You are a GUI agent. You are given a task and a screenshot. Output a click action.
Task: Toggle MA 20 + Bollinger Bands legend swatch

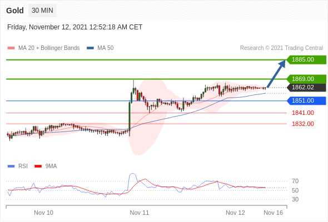point(11,48)
